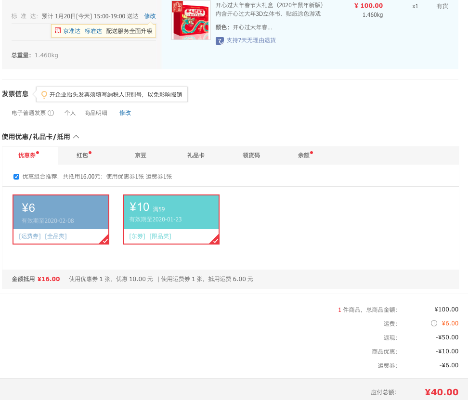Image resolution: width=468 pixels, height=400 pixels.
Task: Click the red 新 badge icon
Action: 58,31
